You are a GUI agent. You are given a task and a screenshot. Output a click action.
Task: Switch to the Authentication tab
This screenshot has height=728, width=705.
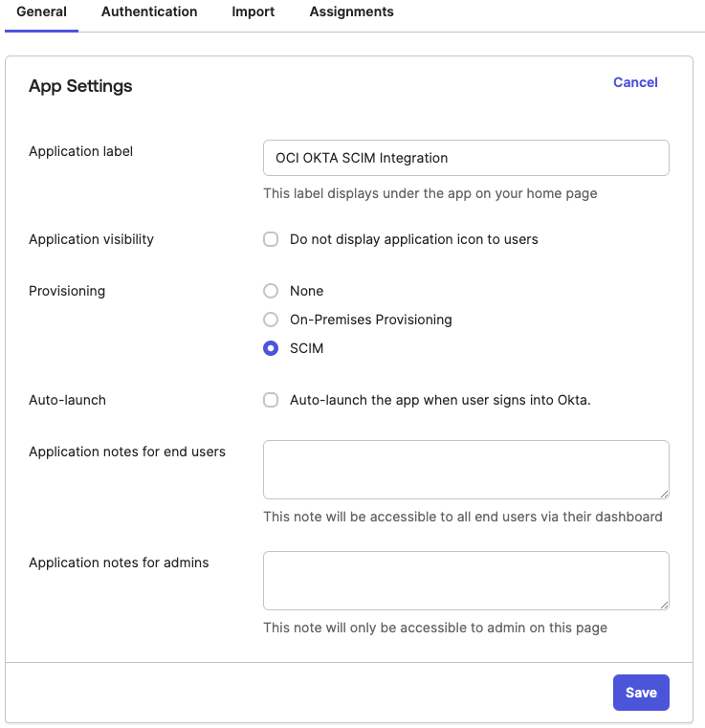pyautogui.click(x=149, y=12)
